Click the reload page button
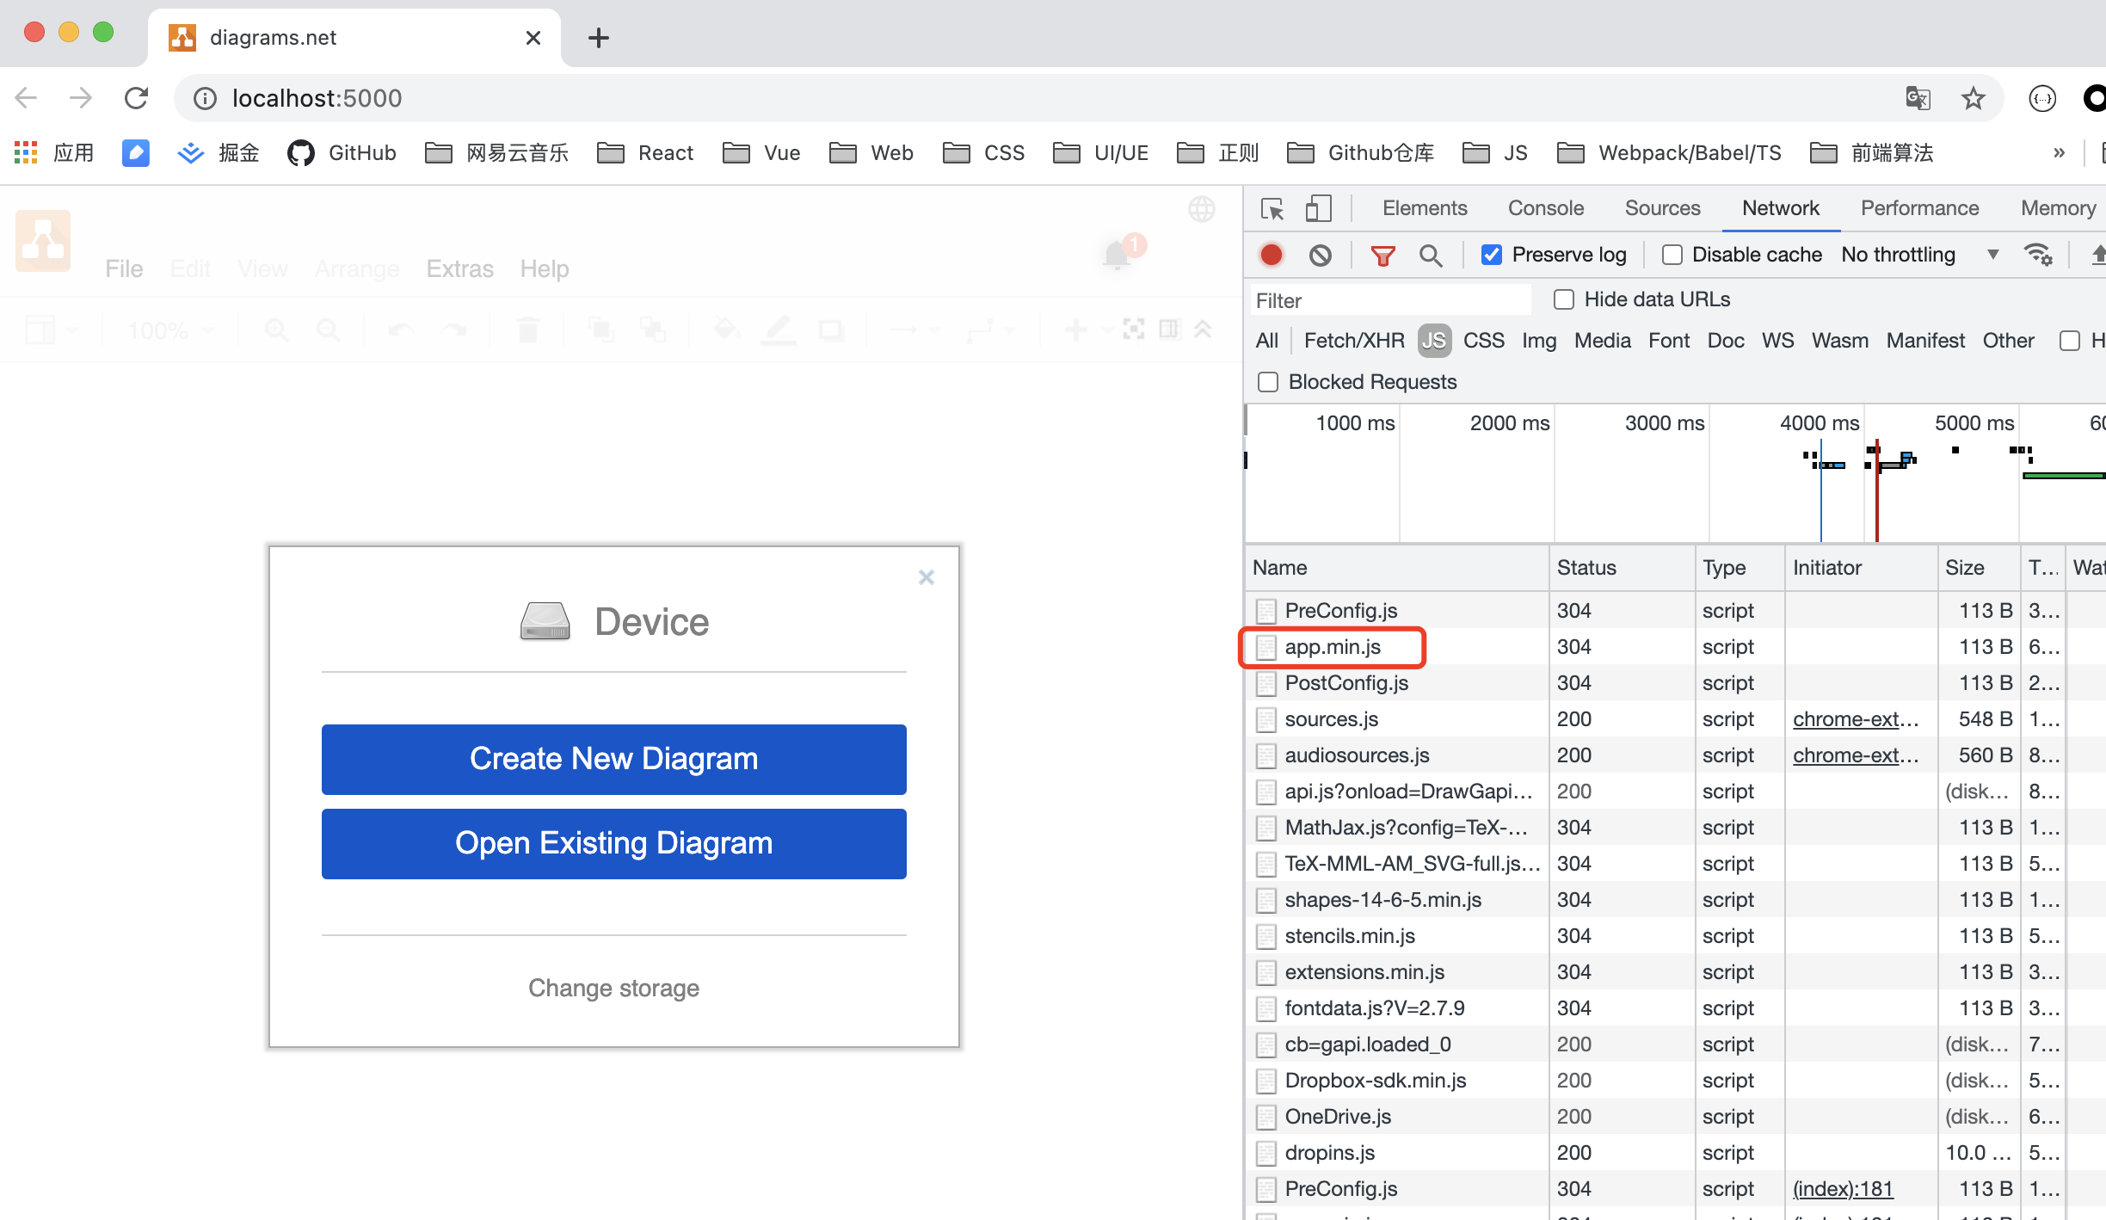Viewport: 2106px width, 1220px height. 137,98
